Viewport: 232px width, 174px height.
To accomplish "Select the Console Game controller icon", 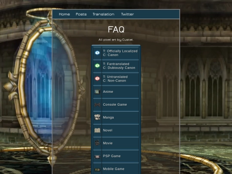I will tap(98, 104).
